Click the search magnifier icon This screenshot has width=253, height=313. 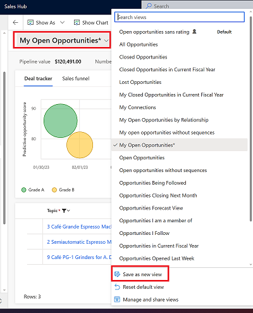point(149,6)
